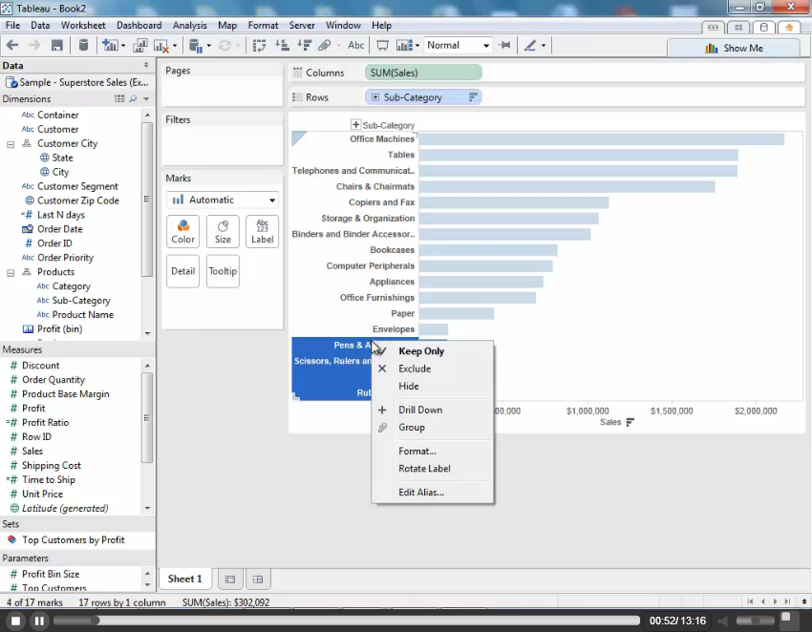This screenshot has width=812, height=632.
Task: Expand the Sub-Category header plus icon
Action: [356, 125]
